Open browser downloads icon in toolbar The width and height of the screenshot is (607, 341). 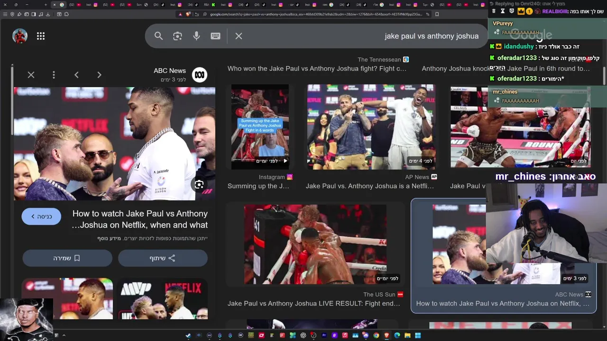point(48,14)
